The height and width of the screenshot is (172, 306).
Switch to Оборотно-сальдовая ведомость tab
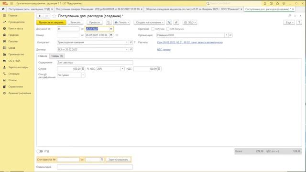192,9
